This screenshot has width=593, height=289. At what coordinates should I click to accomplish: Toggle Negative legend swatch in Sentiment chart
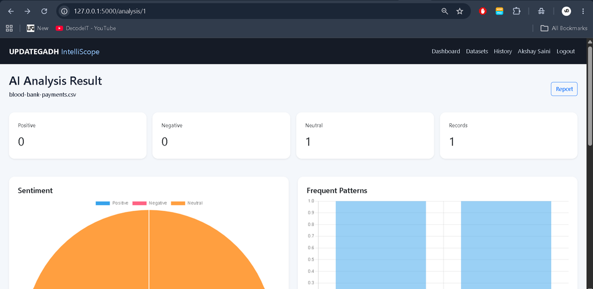tap(139, 203)
